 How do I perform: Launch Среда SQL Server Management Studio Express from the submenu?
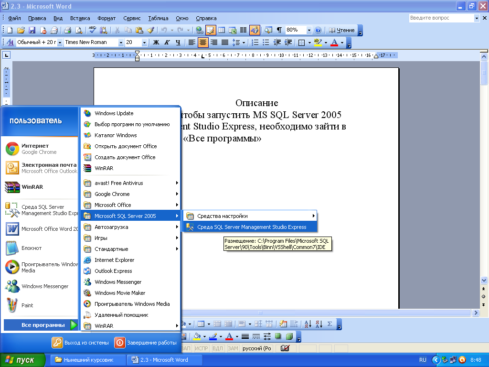pyautogui.click(x=250, y=227)
